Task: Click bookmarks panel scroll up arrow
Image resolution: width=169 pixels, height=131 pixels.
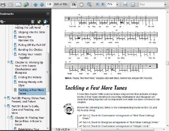Action: 48,27
